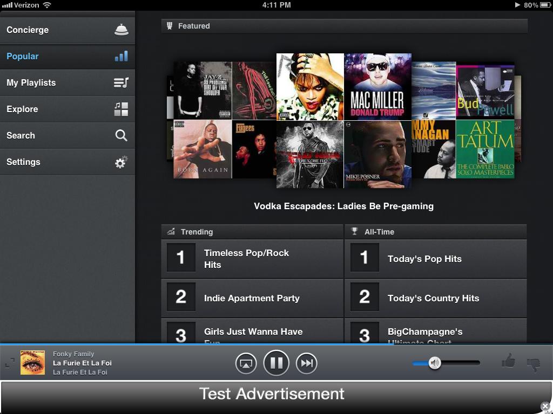Tap the AirPlay button
The width and height of the screenshot is (553, 414).
coord(246,363)
